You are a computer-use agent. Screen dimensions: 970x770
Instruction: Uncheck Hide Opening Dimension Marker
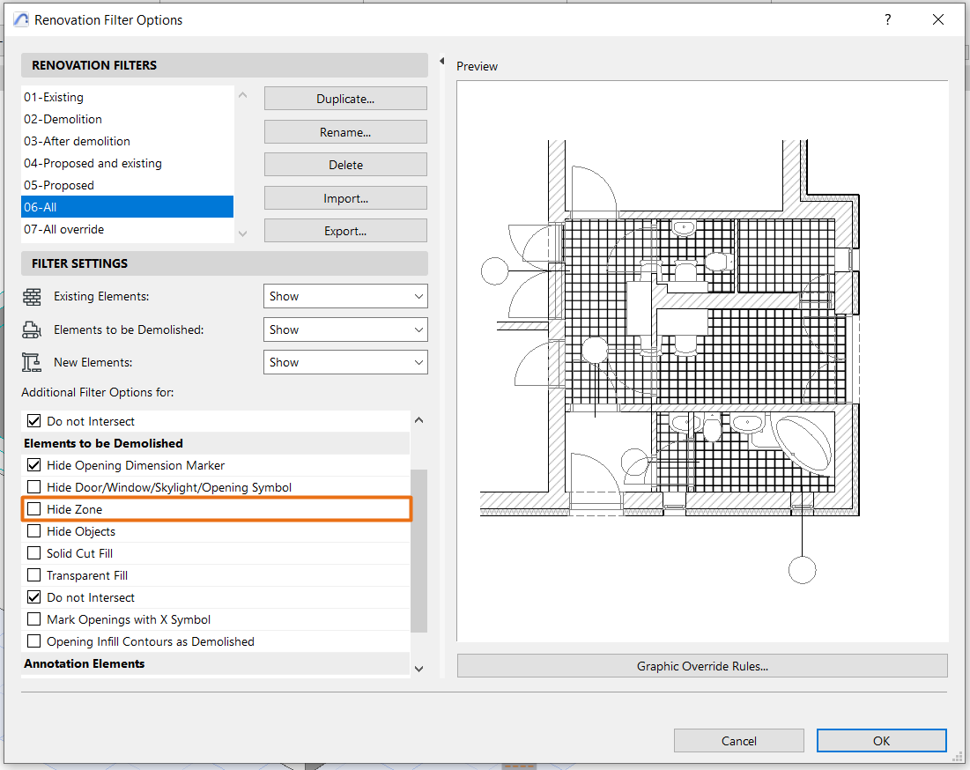click(34, 464)
